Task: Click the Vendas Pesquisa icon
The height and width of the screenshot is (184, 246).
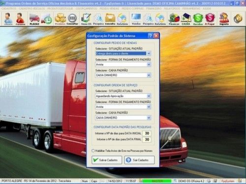Action: coord(148,19)
